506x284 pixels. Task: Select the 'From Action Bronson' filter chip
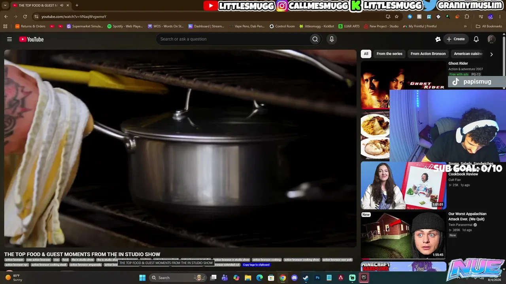428,54
